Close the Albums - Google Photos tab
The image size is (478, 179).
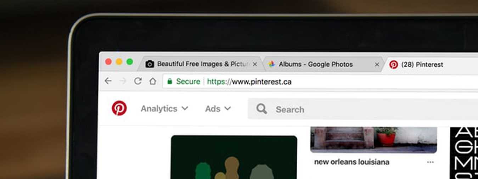click(x=377, y=65)
